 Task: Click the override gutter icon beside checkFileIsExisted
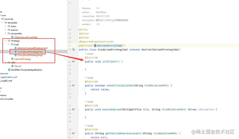coord(73,85)
